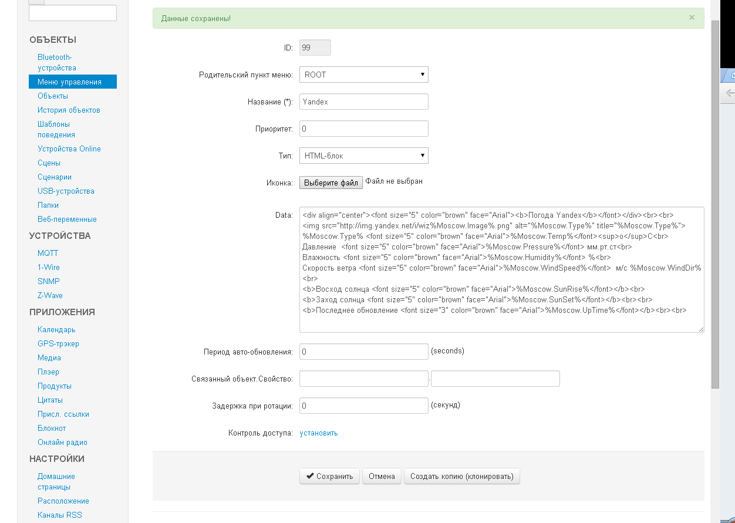Screen dimensions: 735x523
Task: Open Меню управления in the sidebar
Action: click(x=70, y=82)
